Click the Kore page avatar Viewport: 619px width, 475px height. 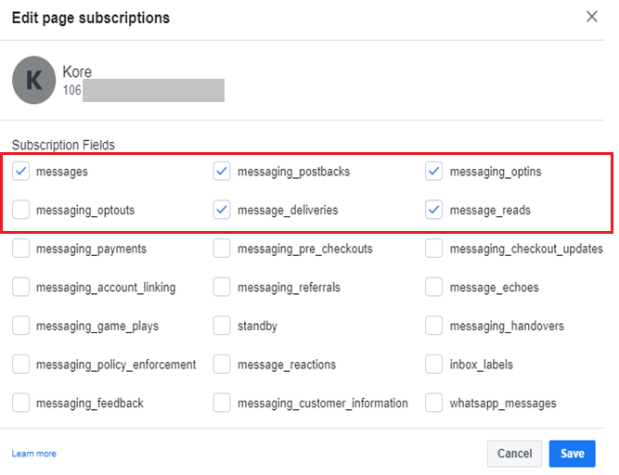coord(34,81)
